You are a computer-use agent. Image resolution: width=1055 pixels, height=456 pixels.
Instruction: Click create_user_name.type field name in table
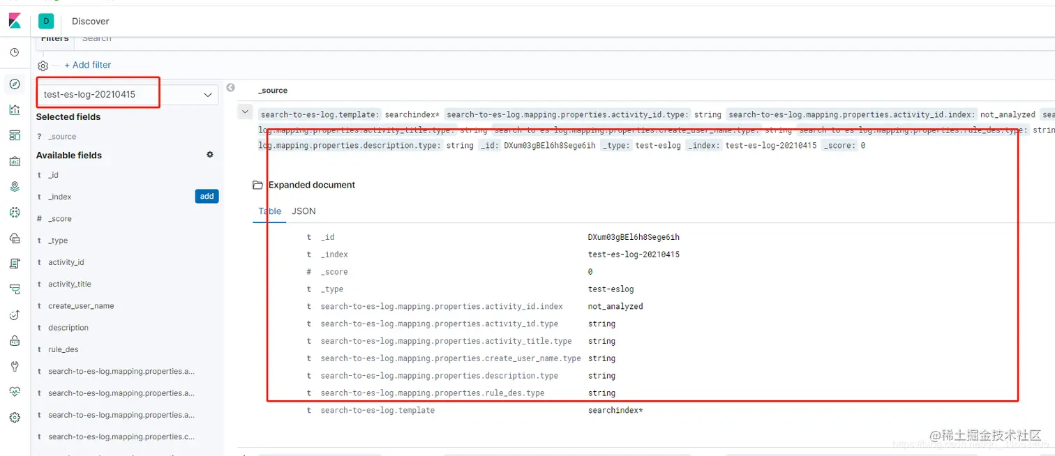451,358
